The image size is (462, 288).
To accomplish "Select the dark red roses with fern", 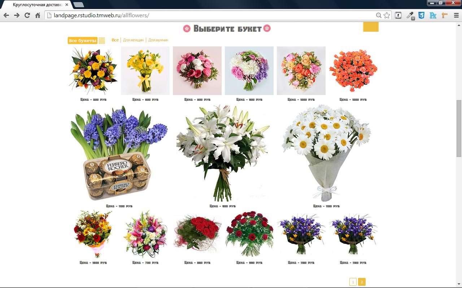I will click(249, 234).
